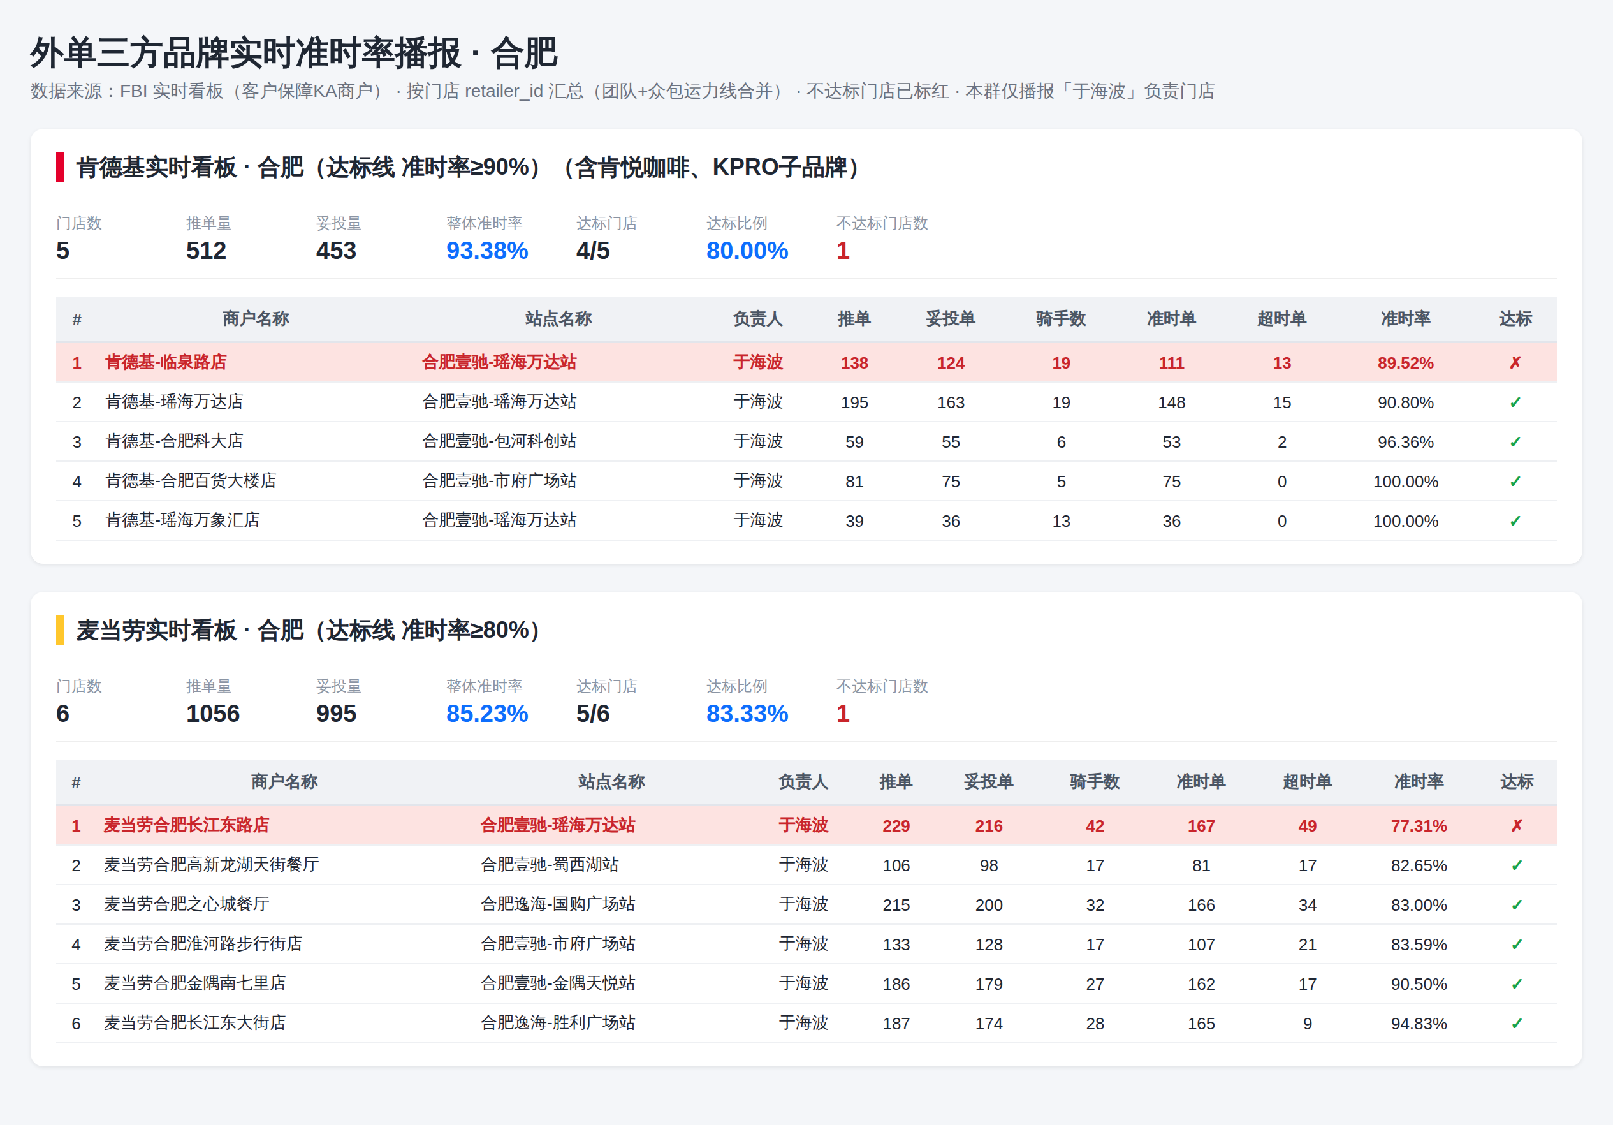Viewport: 1613px width, 1125px height.
Task: Click station 合肥壹驰-包河科创站
Action: [x=499, y=441]
